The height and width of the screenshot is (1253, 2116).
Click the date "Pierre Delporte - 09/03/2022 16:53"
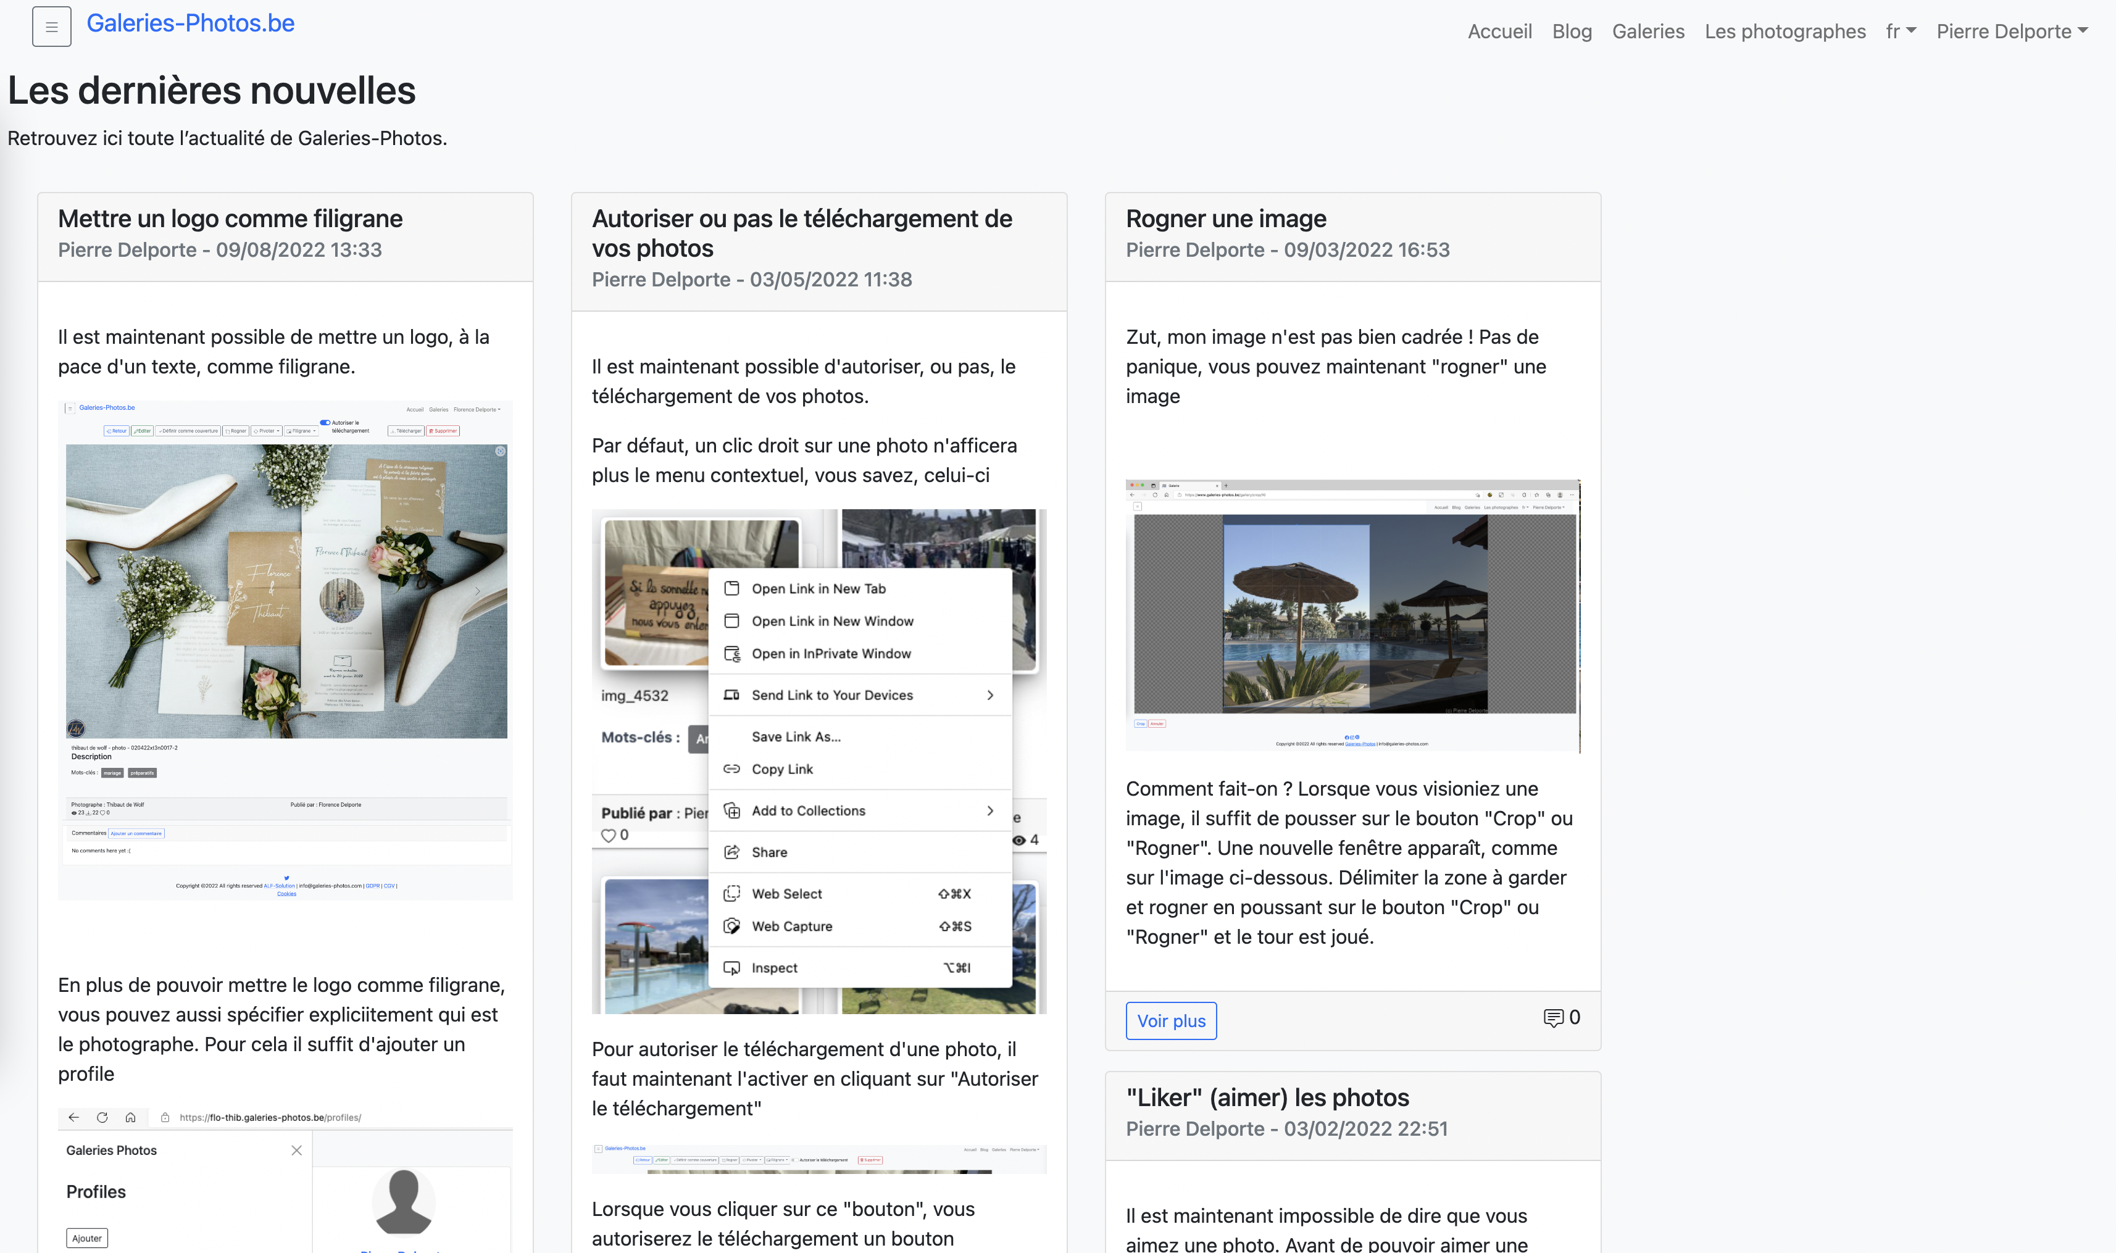click(1288, 250)
